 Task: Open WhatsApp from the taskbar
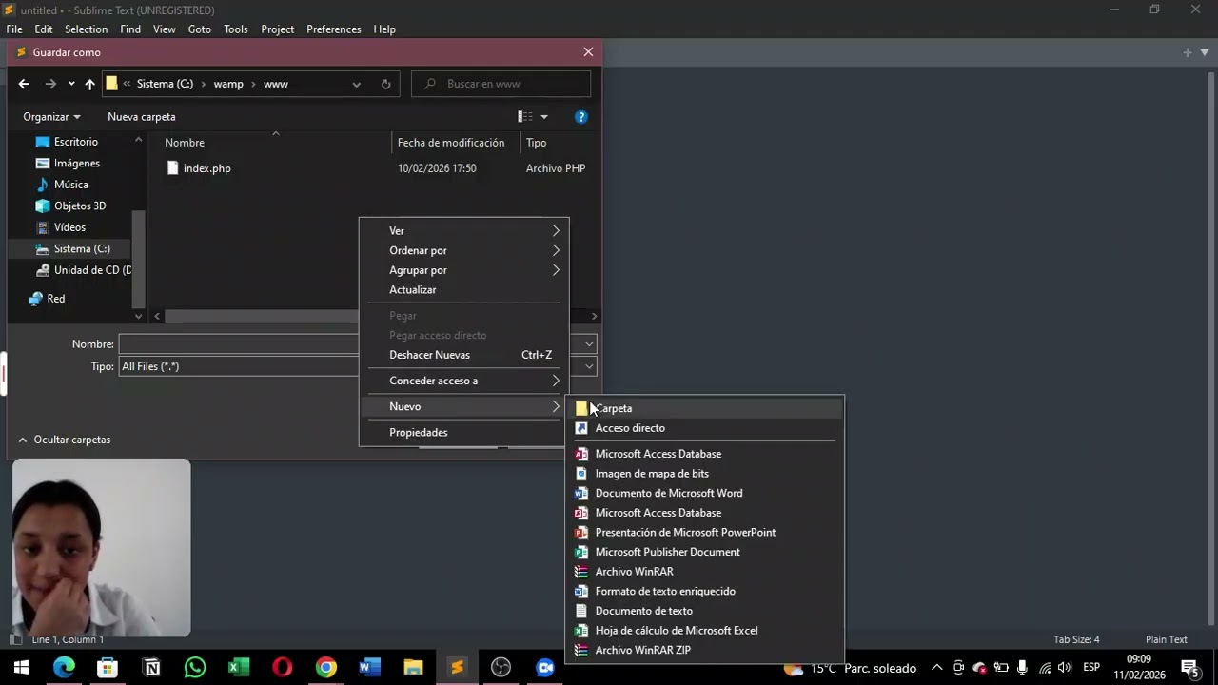[195, 668]
